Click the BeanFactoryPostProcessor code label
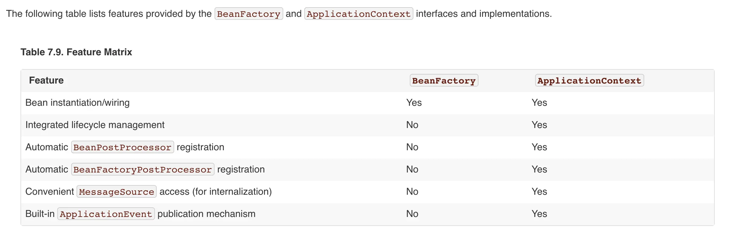Viewport: 734px width, 244px height. tap(143, 169)
